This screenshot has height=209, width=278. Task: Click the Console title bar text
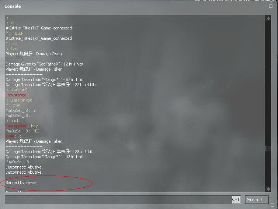click(x=13, y=6)
